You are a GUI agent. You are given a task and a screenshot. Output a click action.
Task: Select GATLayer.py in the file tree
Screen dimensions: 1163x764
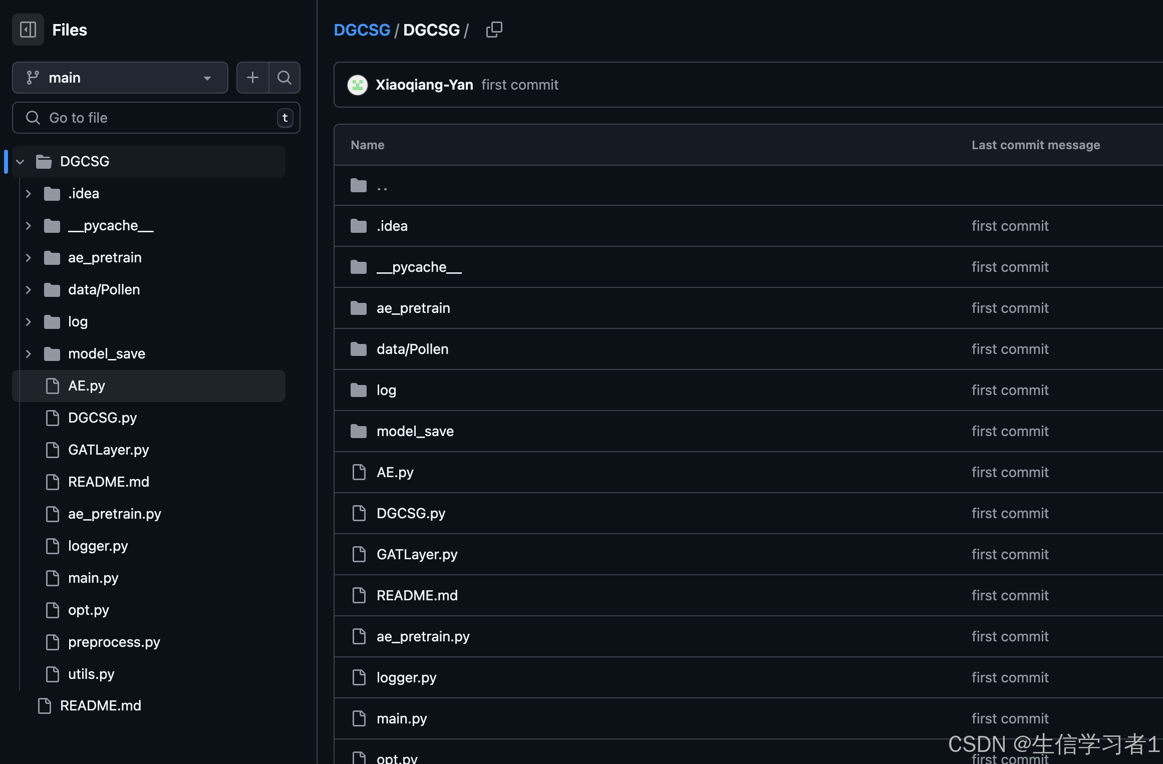pos(149,450)
